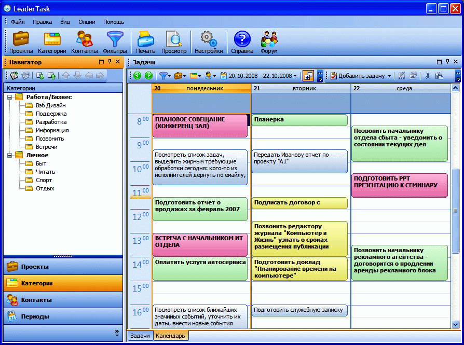Pin the Навигатор panel
Screen dimensions: 464x345
coord(110,62)
